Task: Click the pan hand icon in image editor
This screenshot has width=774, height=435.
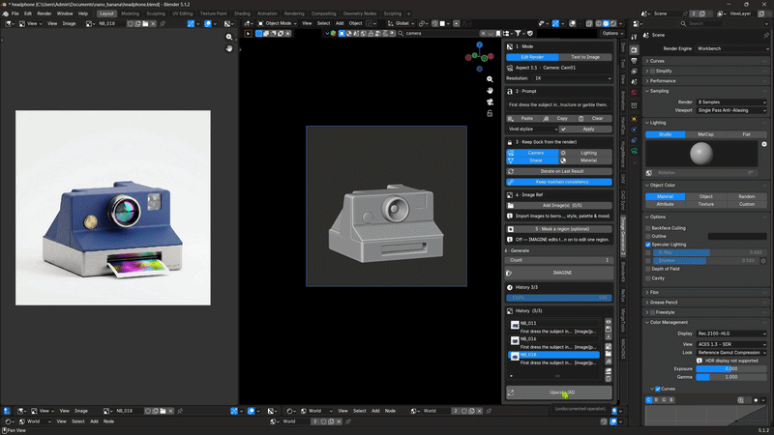Action: (x=229, y=48)
